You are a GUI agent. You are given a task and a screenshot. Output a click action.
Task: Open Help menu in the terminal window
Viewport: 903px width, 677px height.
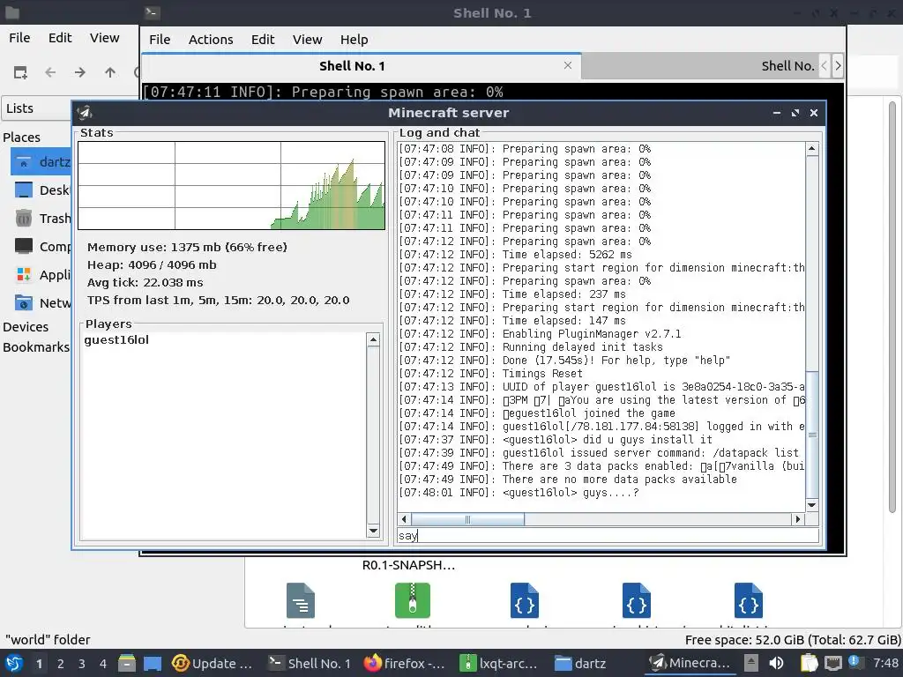[354, 39]
